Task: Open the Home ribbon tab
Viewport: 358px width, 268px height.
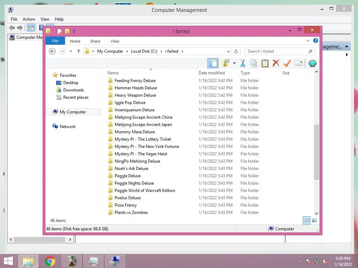Action: [x=75, y=41]
